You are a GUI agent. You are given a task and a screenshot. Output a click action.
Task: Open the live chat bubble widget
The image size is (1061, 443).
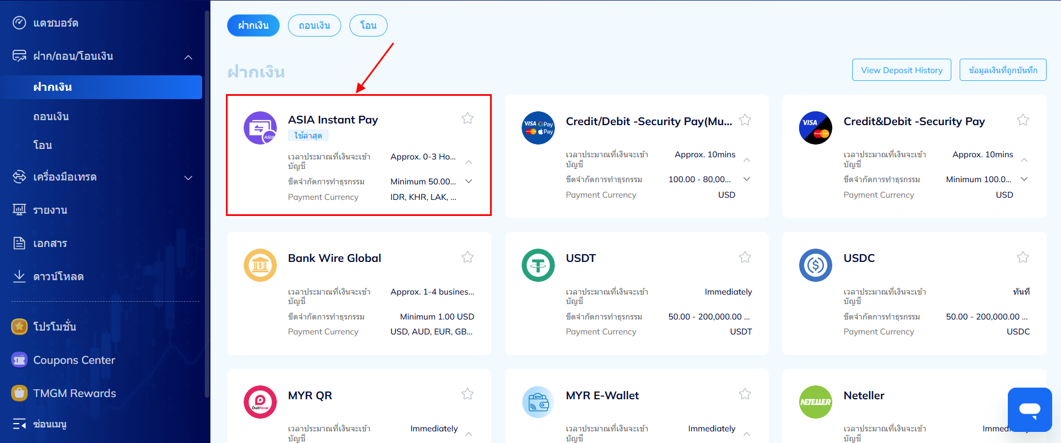(x=1029, y=410)
